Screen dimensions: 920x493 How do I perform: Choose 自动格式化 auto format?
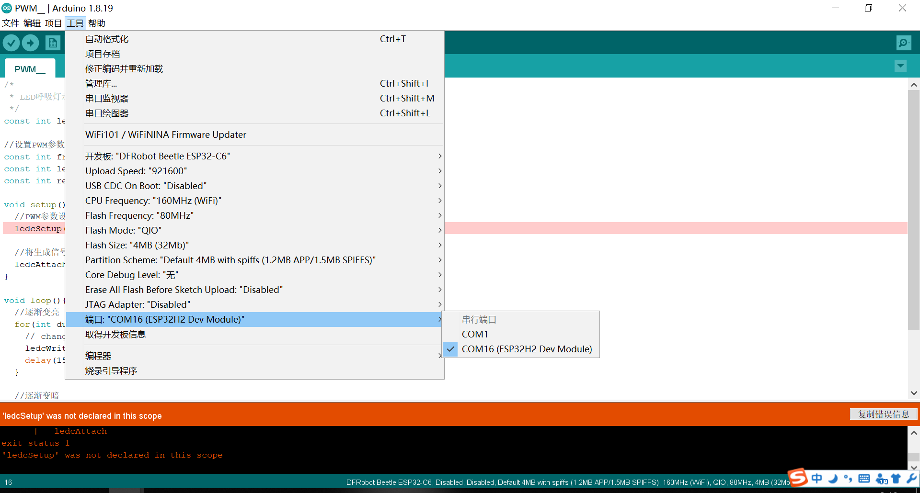(254, 39)
